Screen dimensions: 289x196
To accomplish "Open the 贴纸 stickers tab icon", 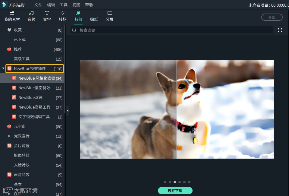I will coord(94,13).
